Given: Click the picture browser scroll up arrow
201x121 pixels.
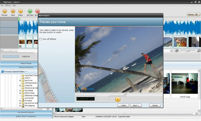Looking at the screenshot, I should [199, 71].
